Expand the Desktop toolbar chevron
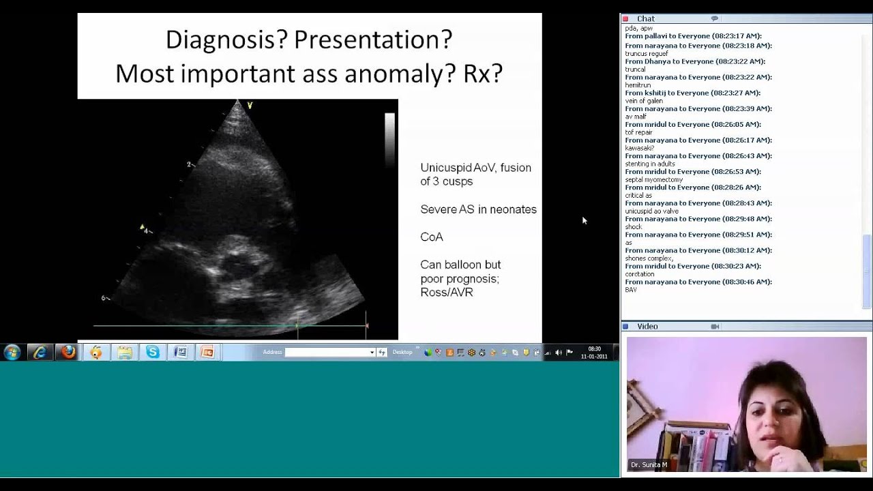873x491 pixels. pos(417,348)
